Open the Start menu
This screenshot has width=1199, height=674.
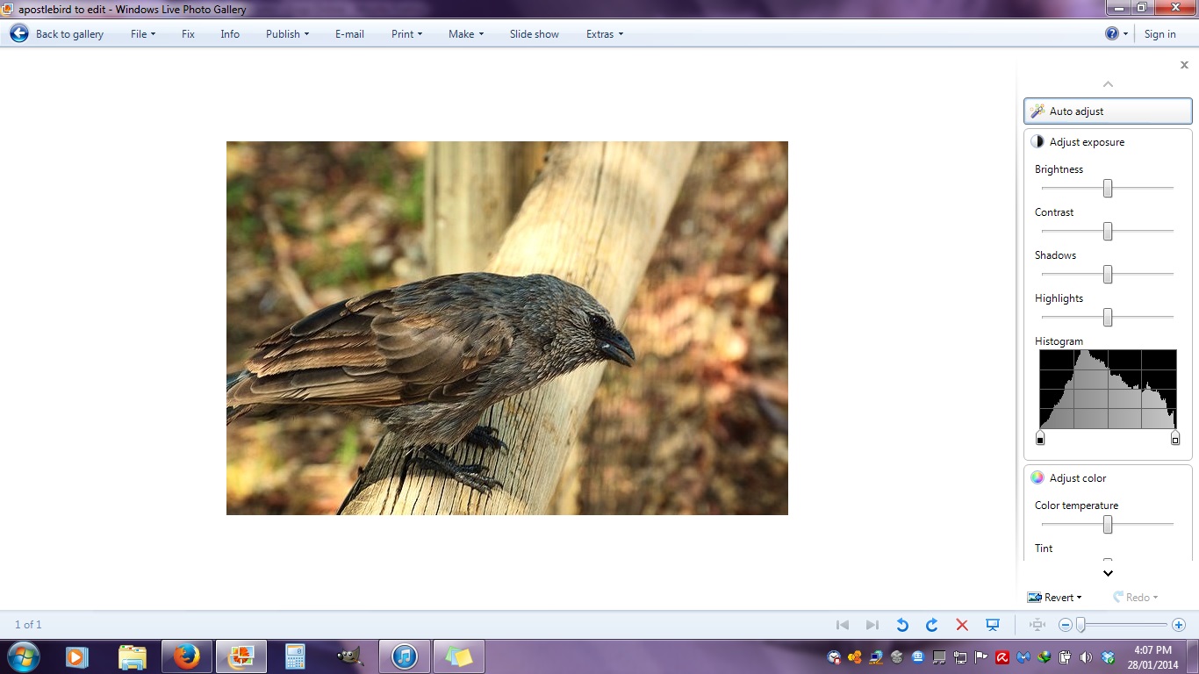point(23,656)
